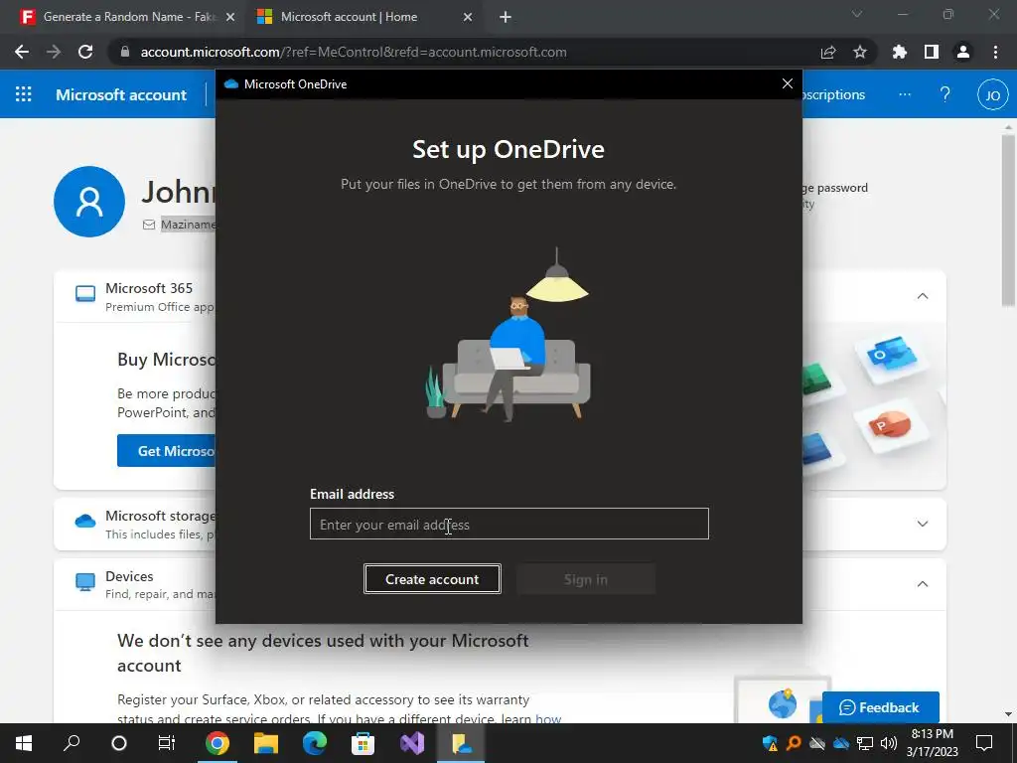This screenshot has height=763, width=1017.
Task: Collapse the Devices section chevron
Action: (x=923, y=584)
